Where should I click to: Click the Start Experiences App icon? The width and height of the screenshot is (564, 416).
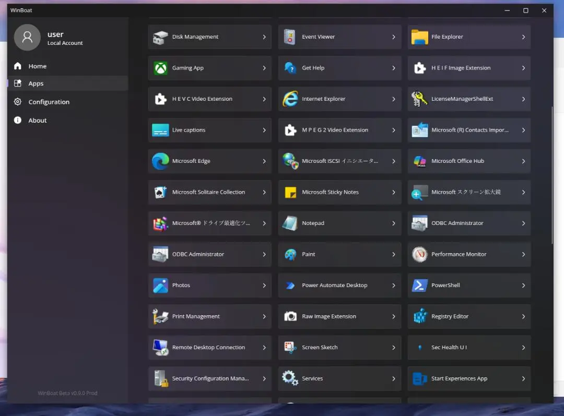pos(419,378)
